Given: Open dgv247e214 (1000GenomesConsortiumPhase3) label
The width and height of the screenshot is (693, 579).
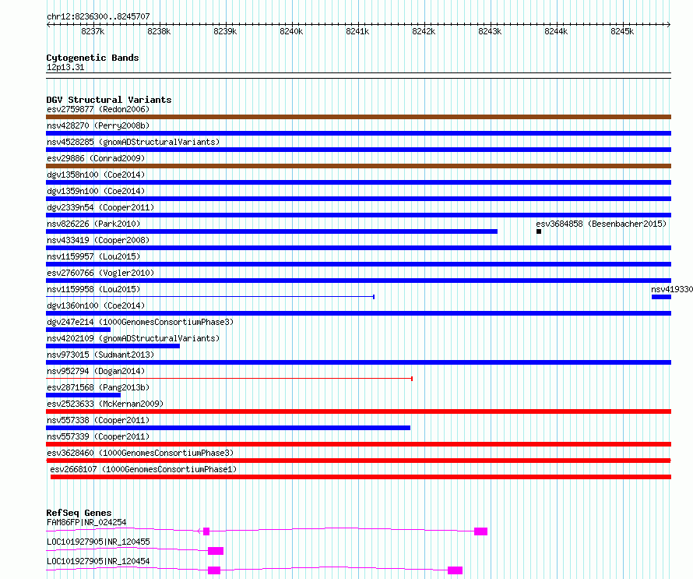Looking at the screenshot, I should coord(140,322).
